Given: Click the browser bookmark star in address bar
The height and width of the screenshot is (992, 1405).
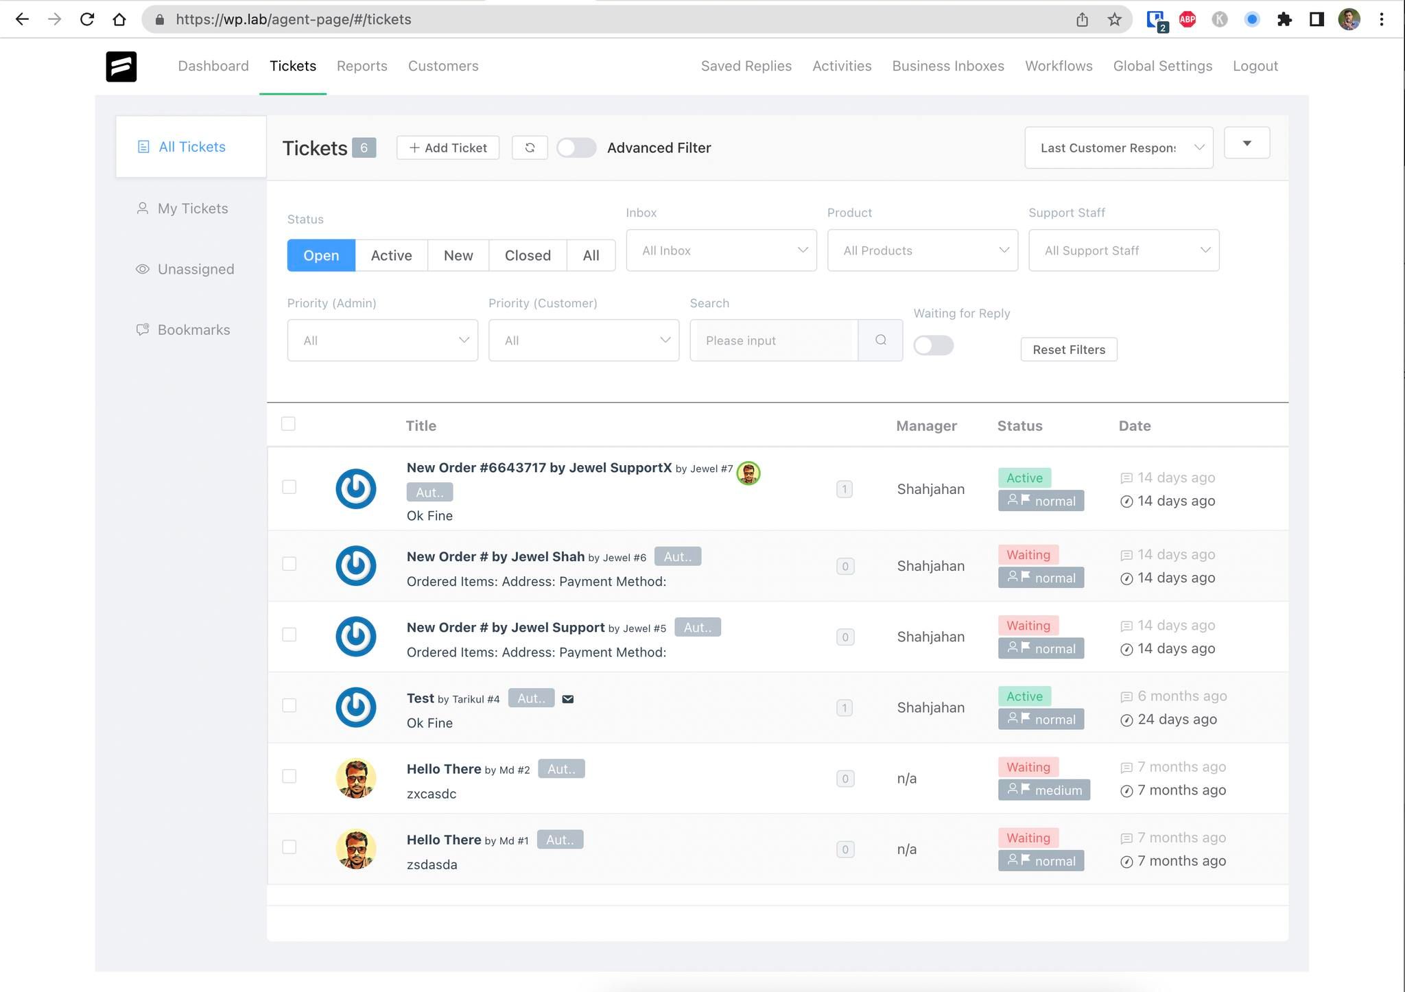Looking at the screenshot, I should (x=1113, y=19).
